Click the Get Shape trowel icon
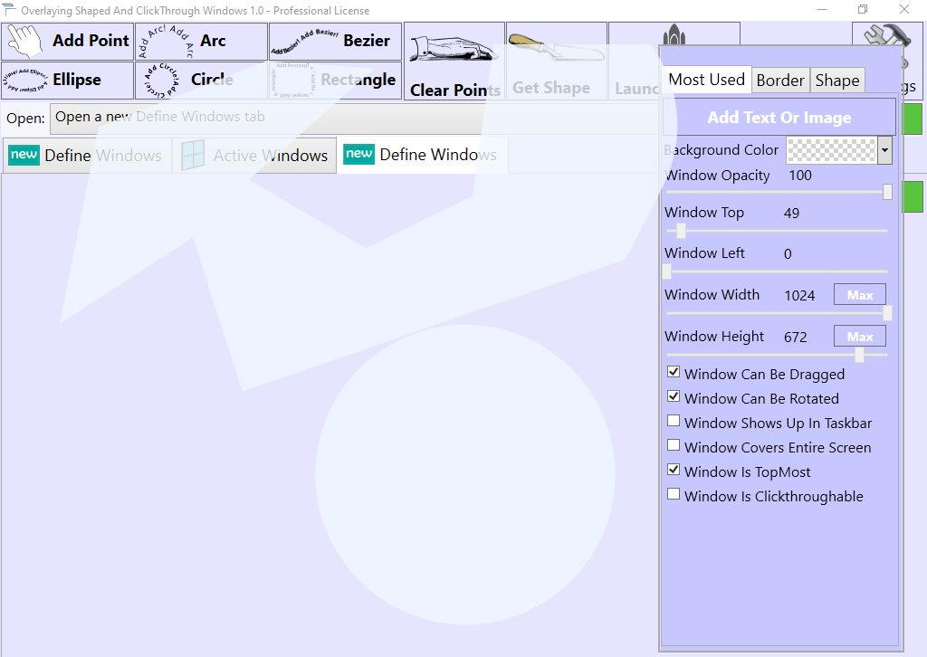This screenshot has width=927, height=657. 556,47
